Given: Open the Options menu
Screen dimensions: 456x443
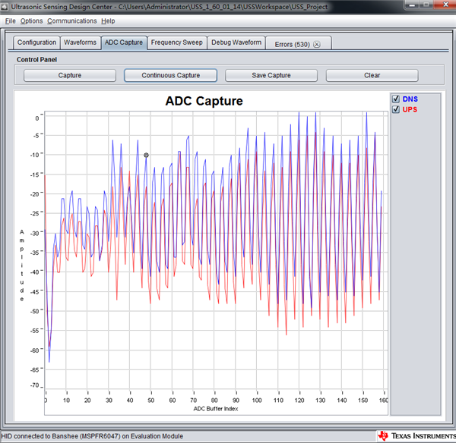Looking at the screenshot, I should point(31,21).
